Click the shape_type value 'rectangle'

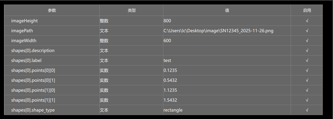[173, 110]
